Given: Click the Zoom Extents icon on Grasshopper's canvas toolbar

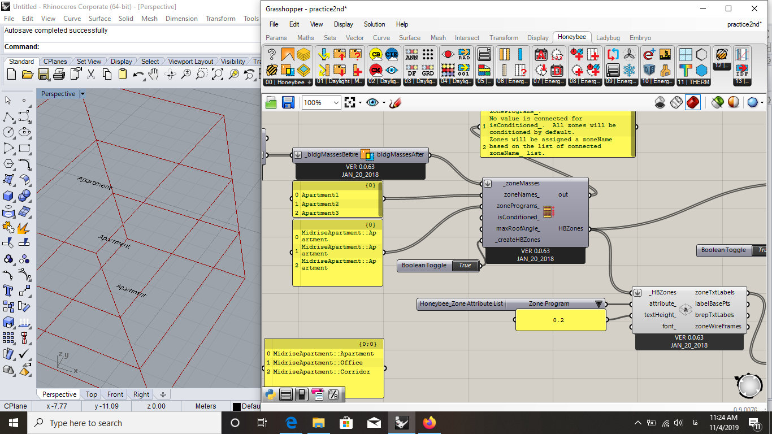Looking at the screenshot, I should [x=350, y=102].
